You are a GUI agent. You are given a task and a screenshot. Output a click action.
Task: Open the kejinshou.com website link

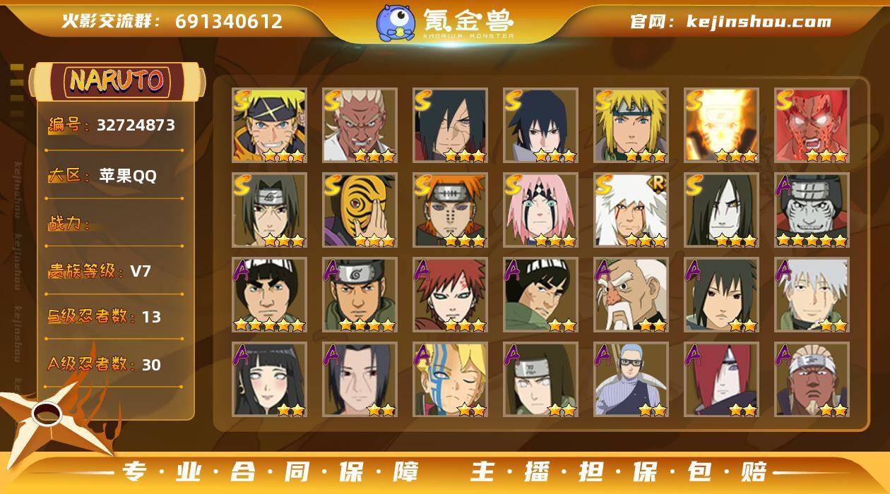(x=759, y=21)
